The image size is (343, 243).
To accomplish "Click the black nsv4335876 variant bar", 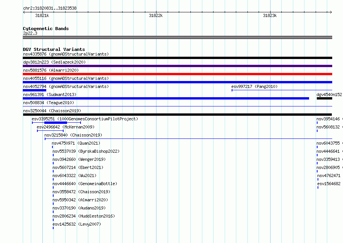I will tap(177, 58).
